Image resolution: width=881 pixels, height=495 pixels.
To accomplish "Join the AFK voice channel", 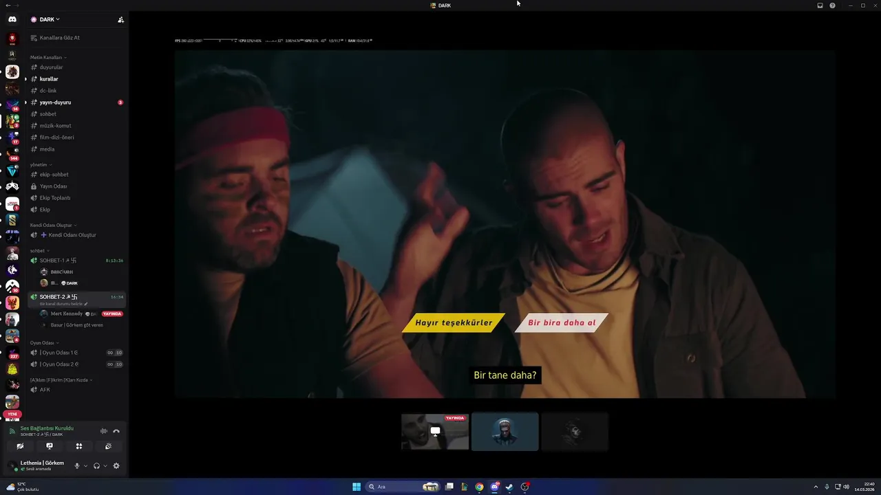I will pos(77,390).
